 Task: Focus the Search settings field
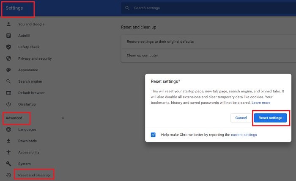point(208,8)
